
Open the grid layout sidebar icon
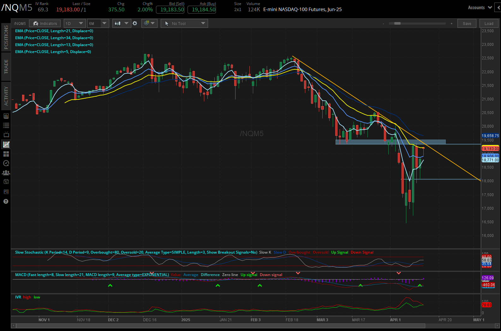pos(6,154)
